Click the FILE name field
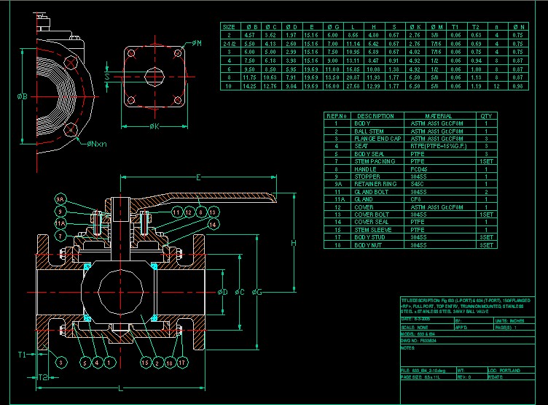 click(428, 370)
